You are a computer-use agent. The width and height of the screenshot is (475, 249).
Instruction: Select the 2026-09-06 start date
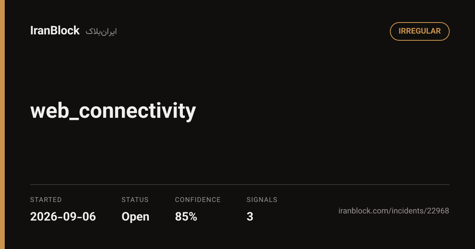click(x=63, y=217)
